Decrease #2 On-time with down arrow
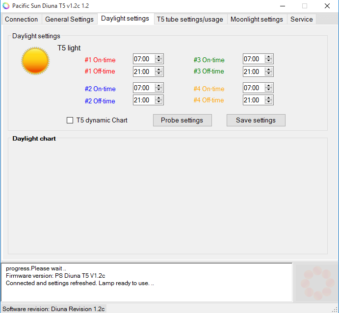This screenshot has height=313, width=339. pyautogui.click(x=158, y=90)
